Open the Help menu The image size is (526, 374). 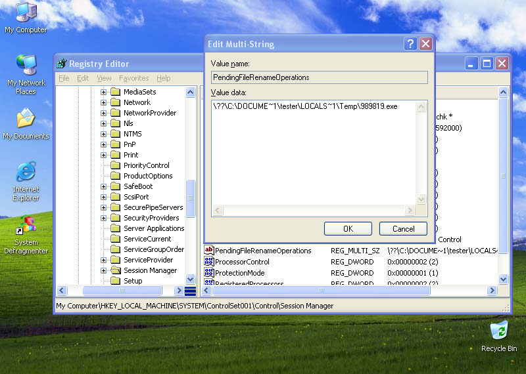coord(163,78)
